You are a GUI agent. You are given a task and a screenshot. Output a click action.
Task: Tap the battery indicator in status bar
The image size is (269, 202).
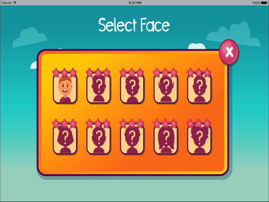click(264, 3)
